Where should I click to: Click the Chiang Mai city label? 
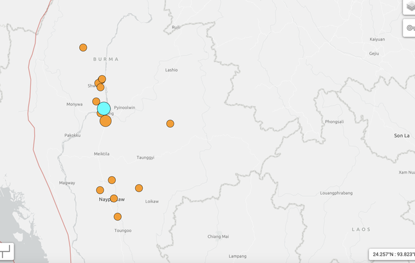tap(218, 237)
